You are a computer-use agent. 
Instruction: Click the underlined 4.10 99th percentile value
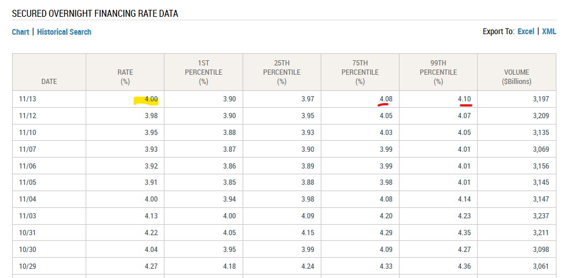tap(464, 99)
